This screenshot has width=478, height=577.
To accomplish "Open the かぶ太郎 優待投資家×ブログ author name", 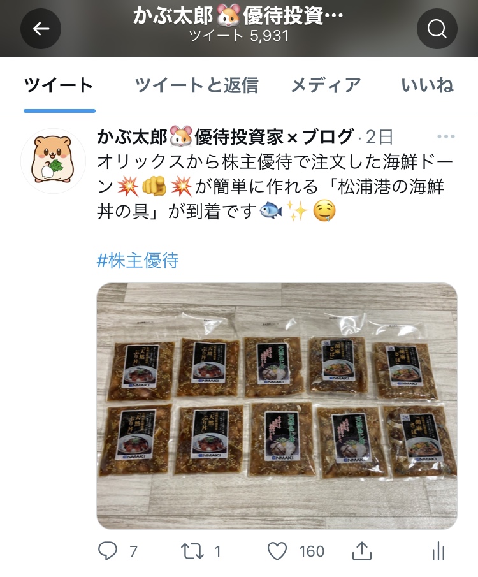I will pyautogui.click(x=225, y=136).
